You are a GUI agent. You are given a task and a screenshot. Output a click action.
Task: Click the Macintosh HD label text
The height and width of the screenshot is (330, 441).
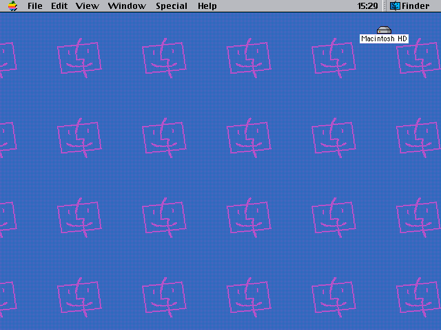pos(384,38)
